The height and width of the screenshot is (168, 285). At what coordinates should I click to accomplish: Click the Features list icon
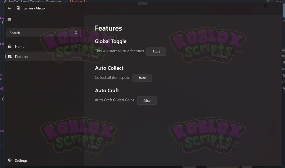(x=10, y=56)
